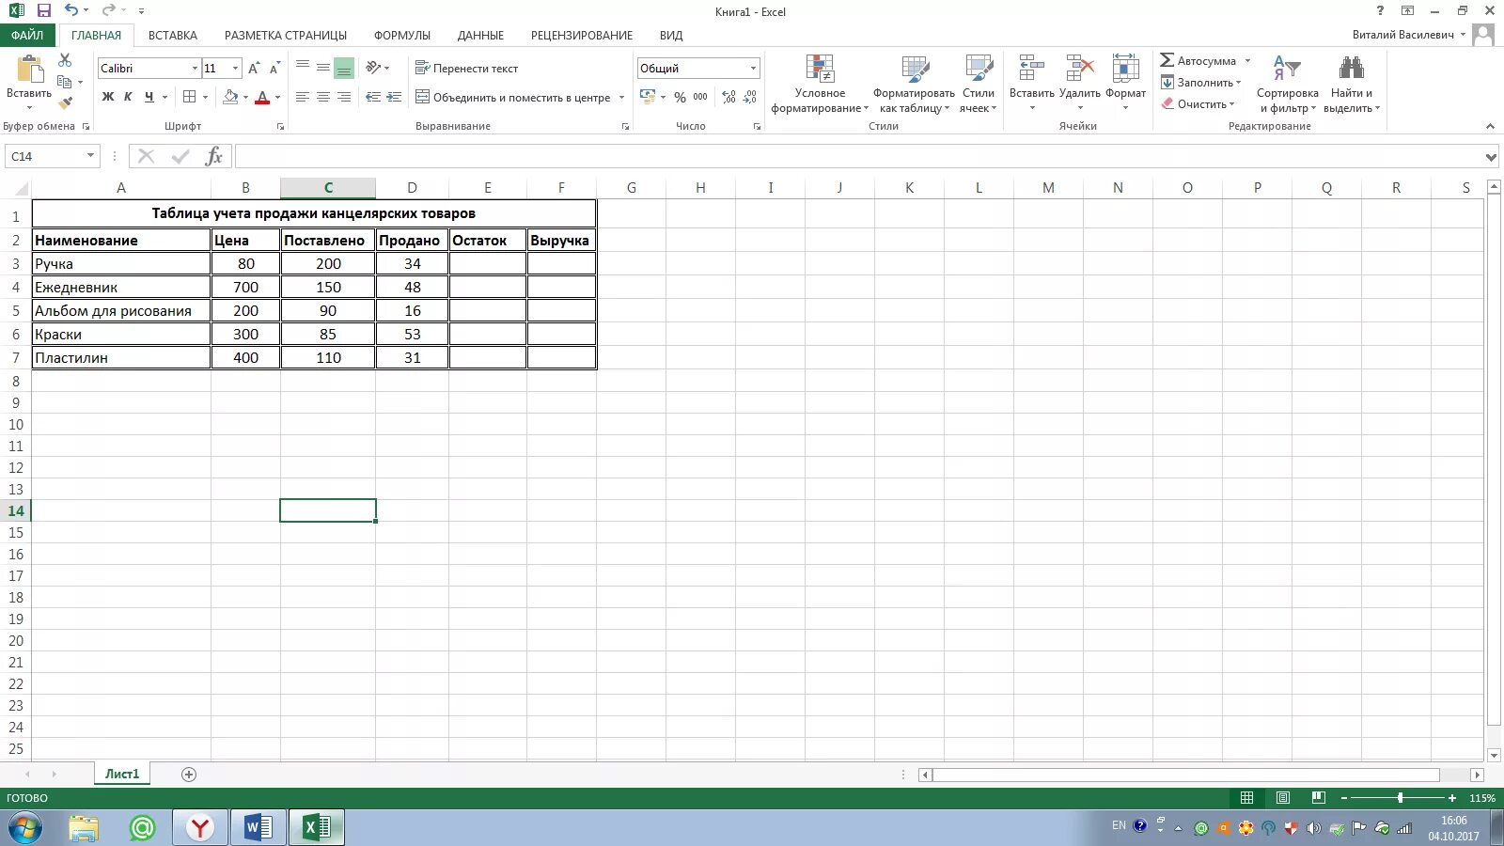
Task: Align cell text to the left
Action: pos(303,97)
